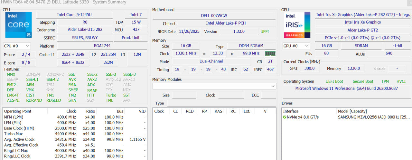
Task: Click the green UEFI label
Action: [265, 32]
